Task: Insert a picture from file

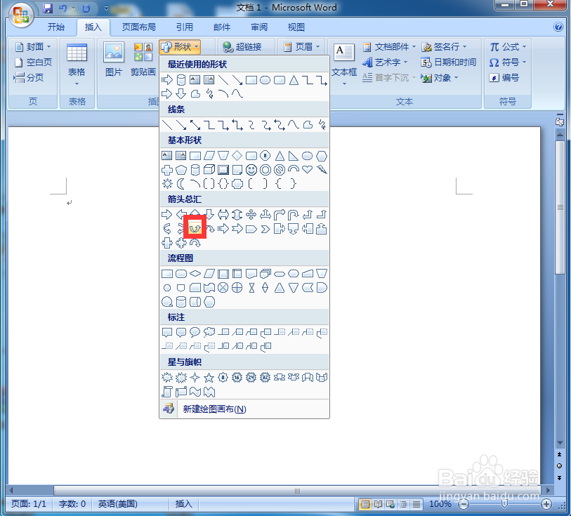Action: click(114, 59)
